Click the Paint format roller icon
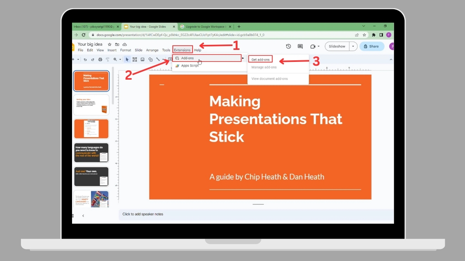 [107, 60]
